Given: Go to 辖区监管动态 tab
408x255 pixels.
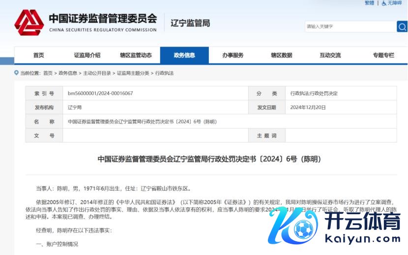Looking at the screenshot, I should [x=136, y=56].
